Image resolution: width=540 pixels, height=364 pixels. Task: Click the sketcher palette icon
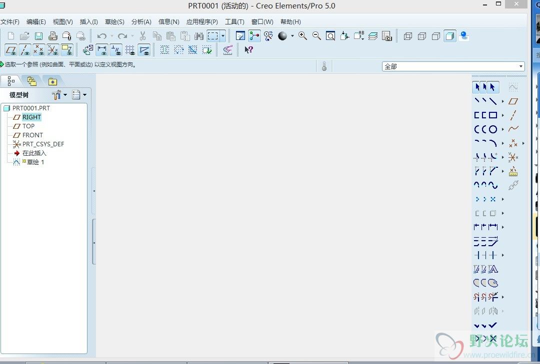click(x=493, y=283)
